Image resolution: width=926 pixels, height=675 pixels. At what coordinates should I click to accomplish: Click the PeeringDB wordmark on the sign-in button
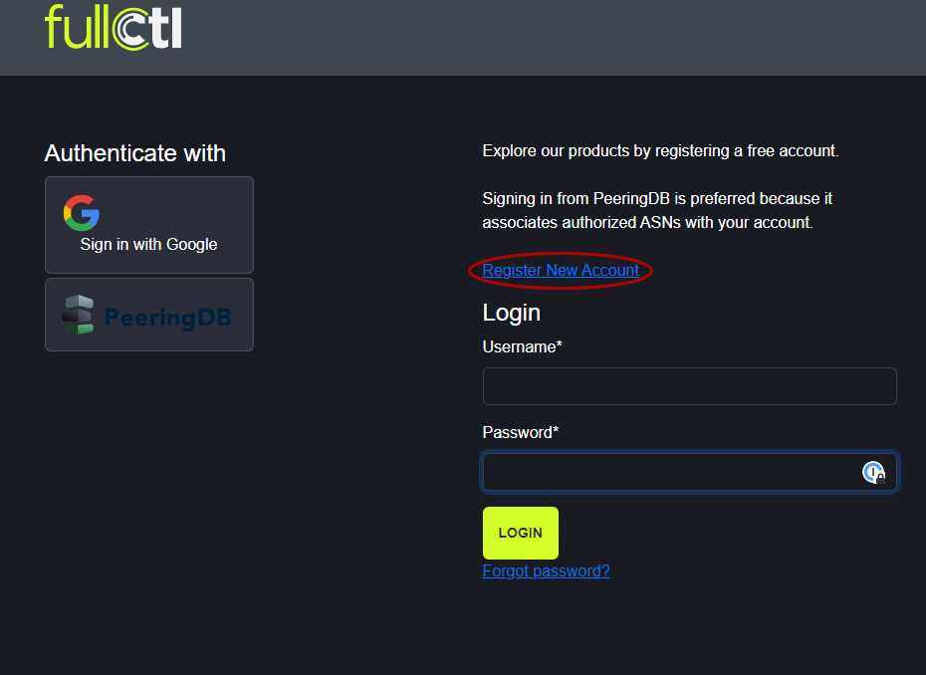coord(167,318)
